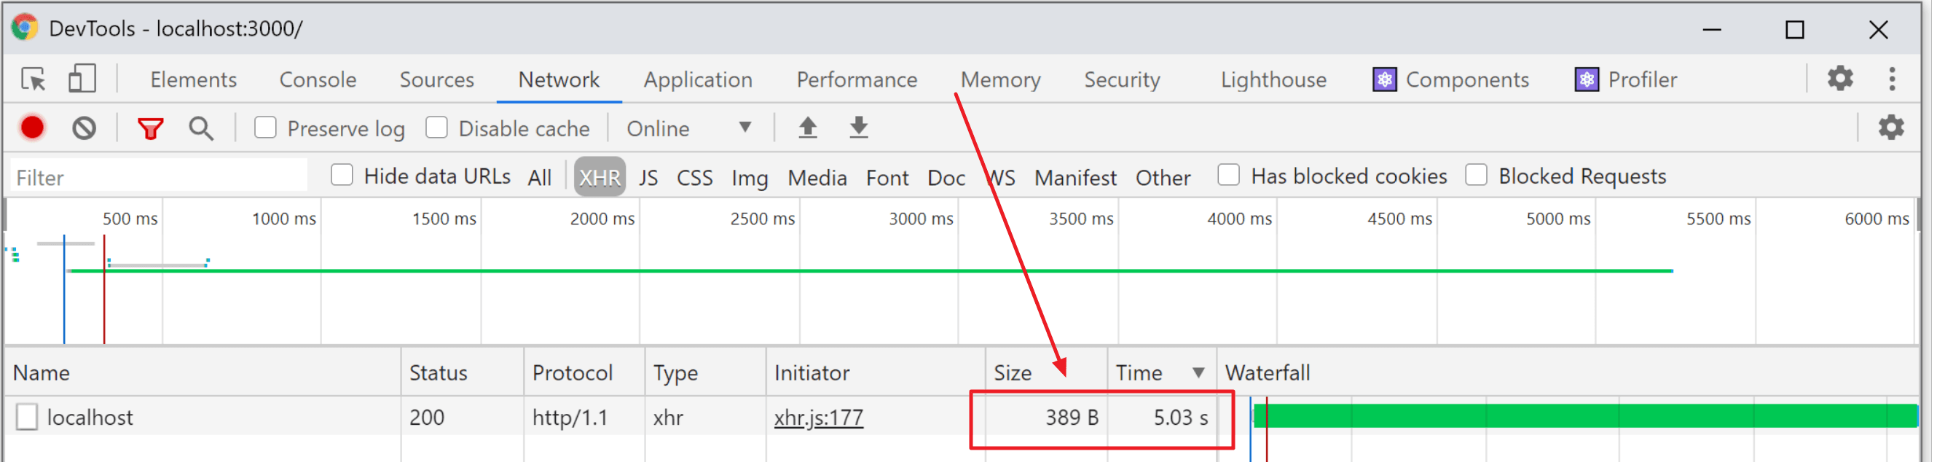The image size is (1937, 462).
Task: Open the Online throttling dropdown
Action: tap(690, 129)
